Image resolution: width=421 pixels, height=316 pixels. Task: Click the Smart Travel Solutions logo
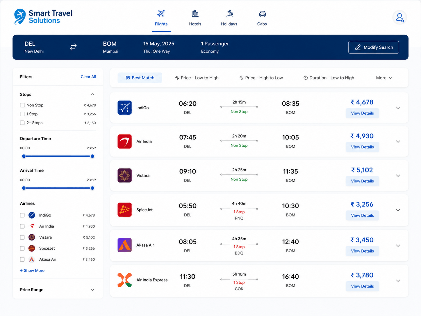[43, 17]
